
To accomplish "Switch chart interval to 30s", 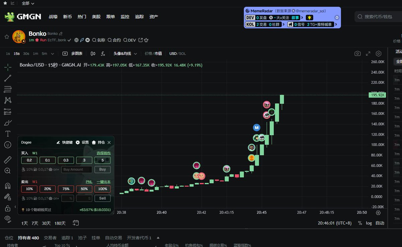I will (x=26, y=54).
